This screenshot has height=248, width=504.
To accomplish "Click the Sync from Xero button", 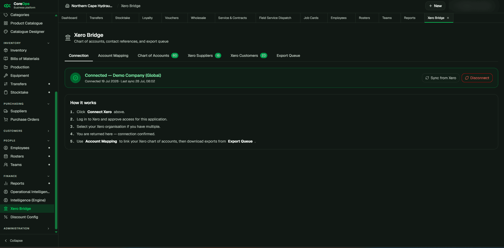I will [x=441, y=78].
